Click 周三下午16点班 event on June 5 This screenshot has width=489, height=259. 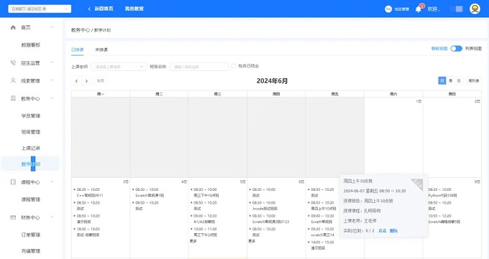tap(206, 195)
